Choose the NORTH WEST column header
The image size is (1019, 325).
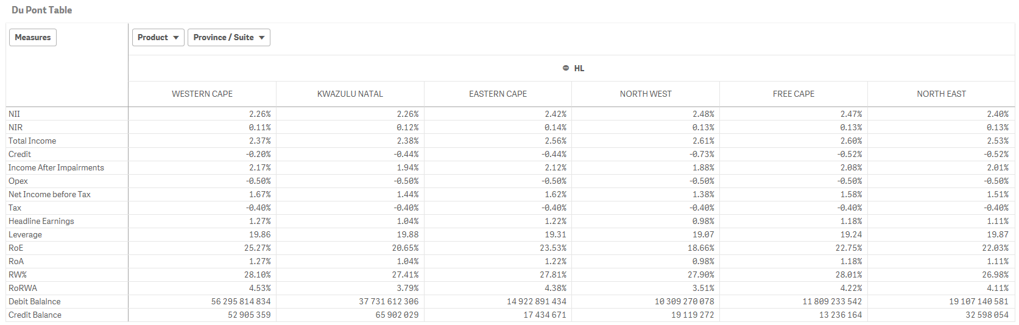[646, 94]
